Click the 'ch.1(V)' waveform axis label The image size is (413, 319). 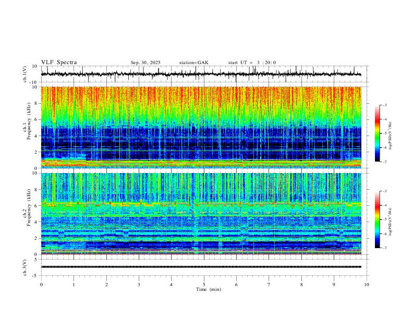click(x=25, y=74)
